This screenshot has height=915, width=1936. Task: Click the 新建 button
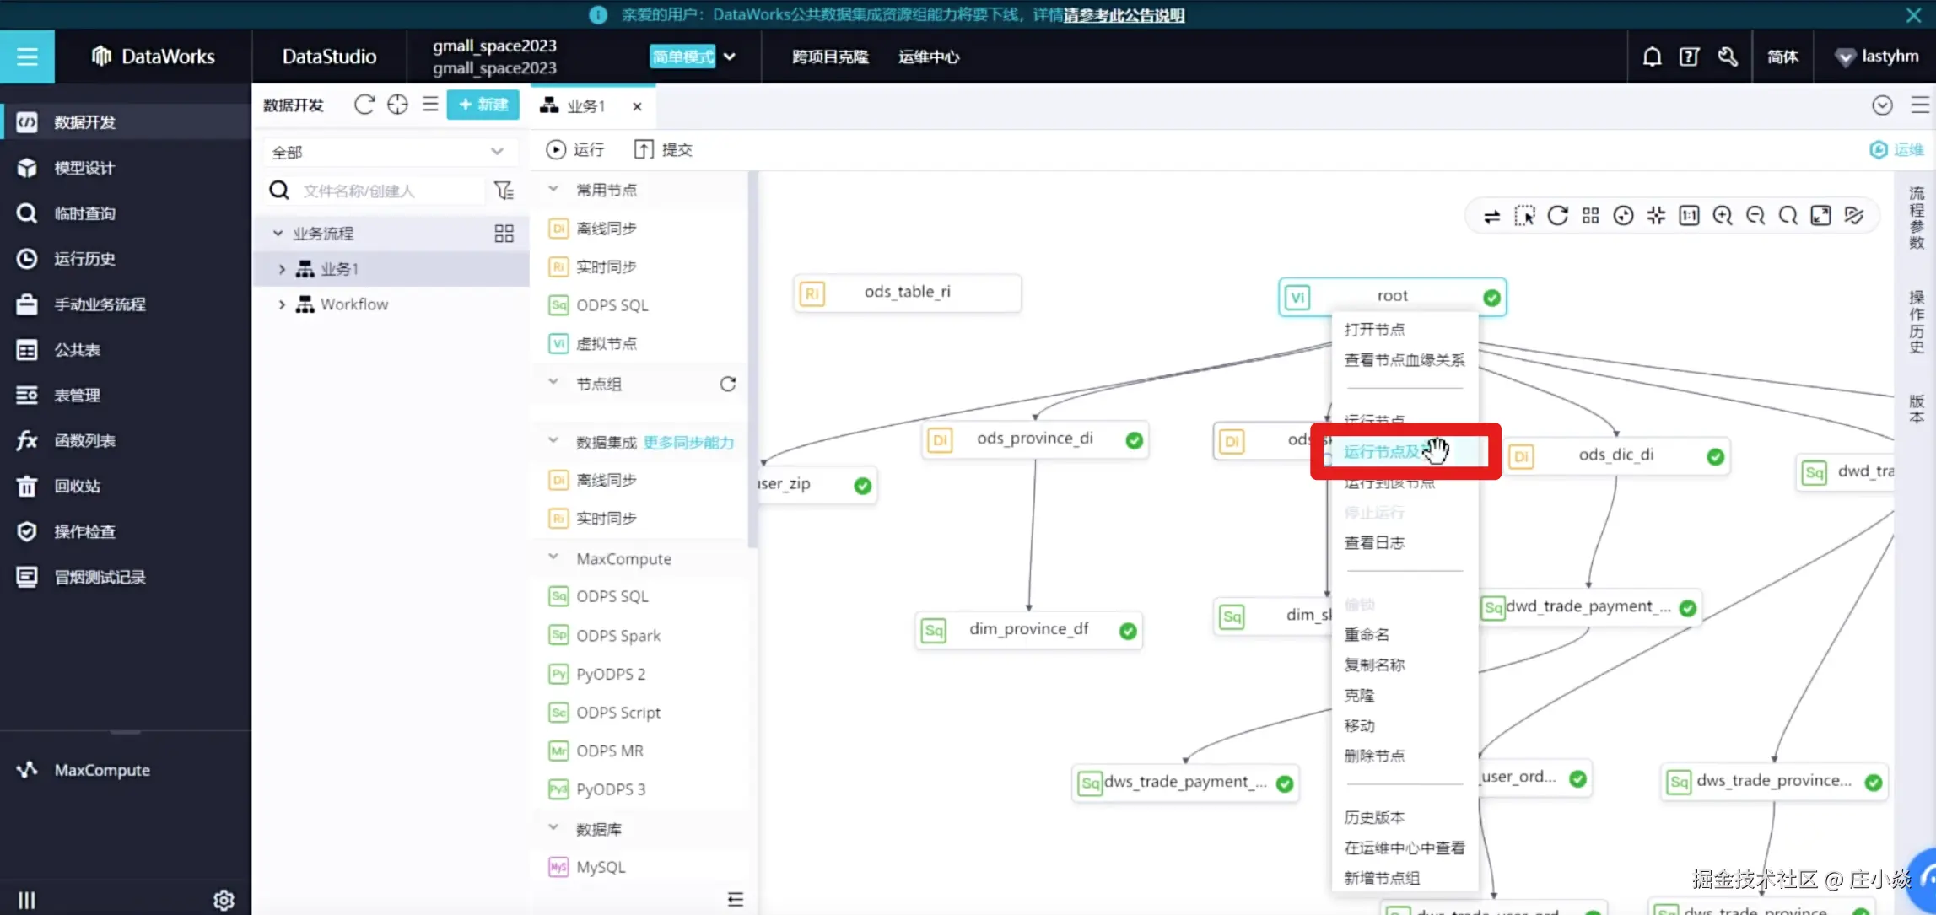click(x=483, y=105)
